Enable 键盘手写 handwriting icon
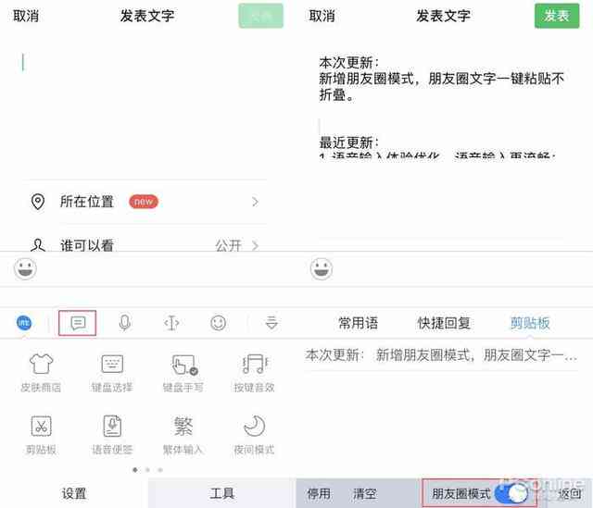 point(183,372)
